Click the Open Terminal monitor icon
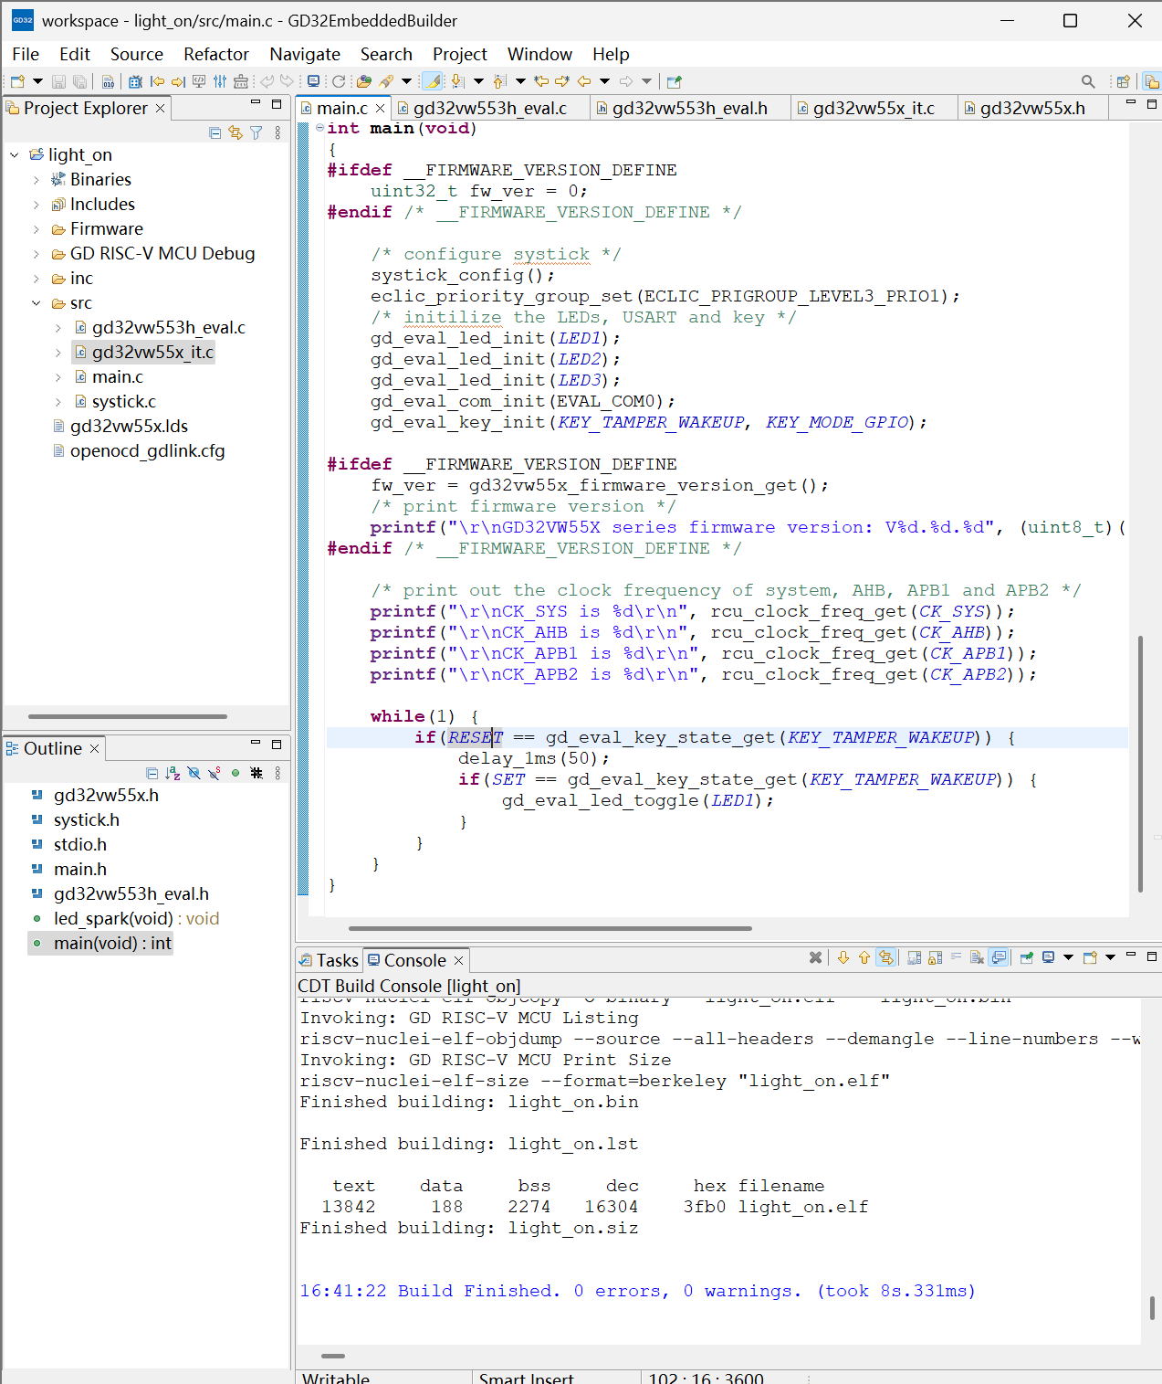 click(314, 81)
